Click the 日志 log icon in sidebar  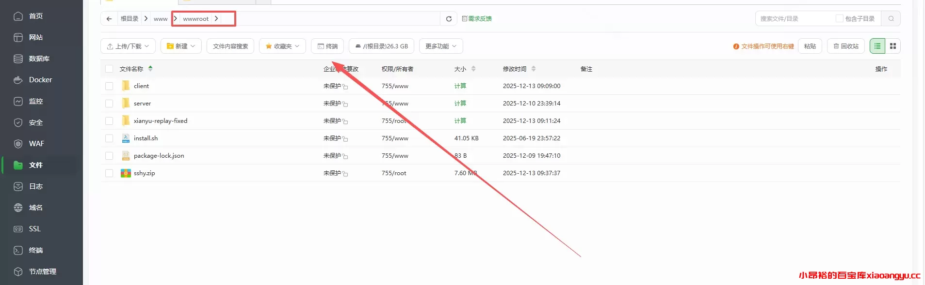[18, 186]
